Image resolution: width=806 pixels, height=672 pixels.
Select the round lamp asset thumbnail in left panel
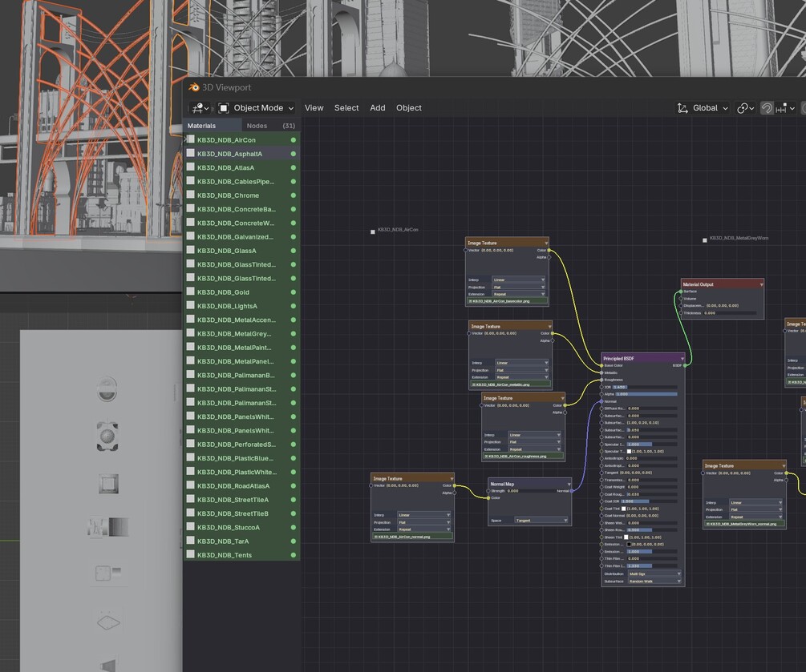(107, 388)
